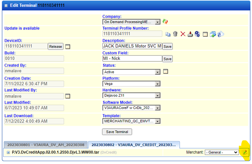Click the (DvCredit) label

[x=108, y=152]
